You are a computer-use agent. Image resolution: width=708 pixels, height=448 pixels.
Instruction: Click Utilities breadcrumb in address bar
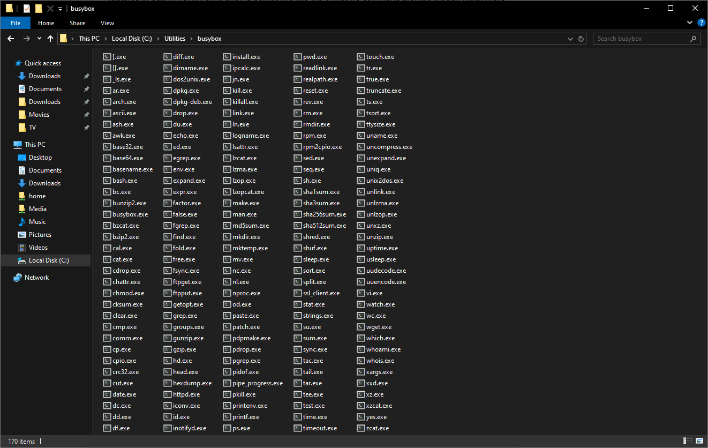tap(175, 39)
